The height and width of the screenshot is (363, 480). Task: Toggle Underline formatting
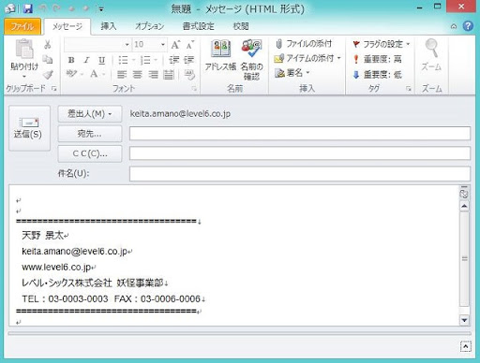pos(101,60)
